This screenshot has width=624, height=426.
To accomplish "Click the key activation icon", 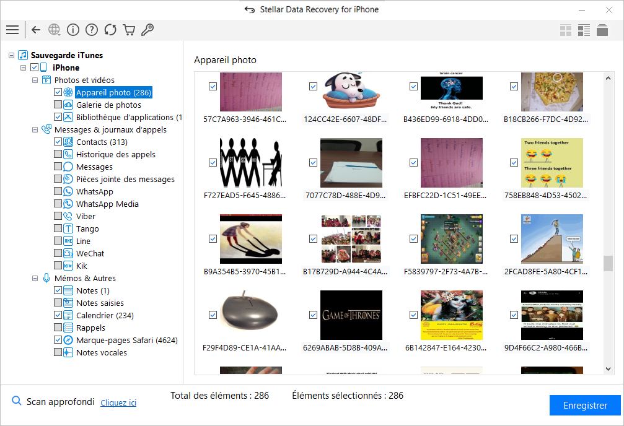I will (147, 30).
